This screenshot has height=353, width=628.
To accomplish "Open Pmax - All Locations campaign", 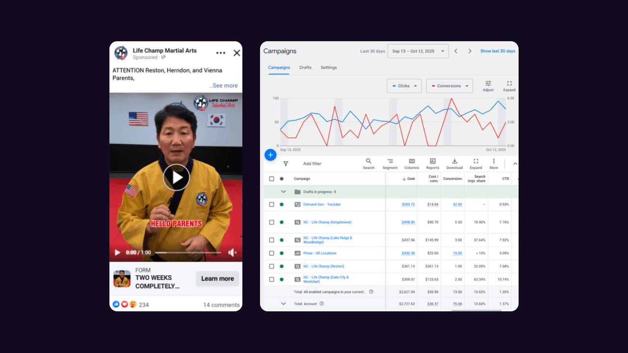I will 320,253.
